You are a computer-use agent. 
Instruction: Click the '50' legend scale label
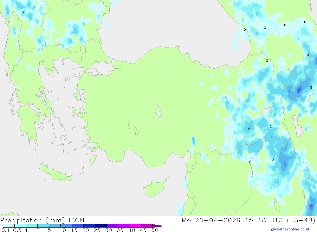click(x=155, y=230)
